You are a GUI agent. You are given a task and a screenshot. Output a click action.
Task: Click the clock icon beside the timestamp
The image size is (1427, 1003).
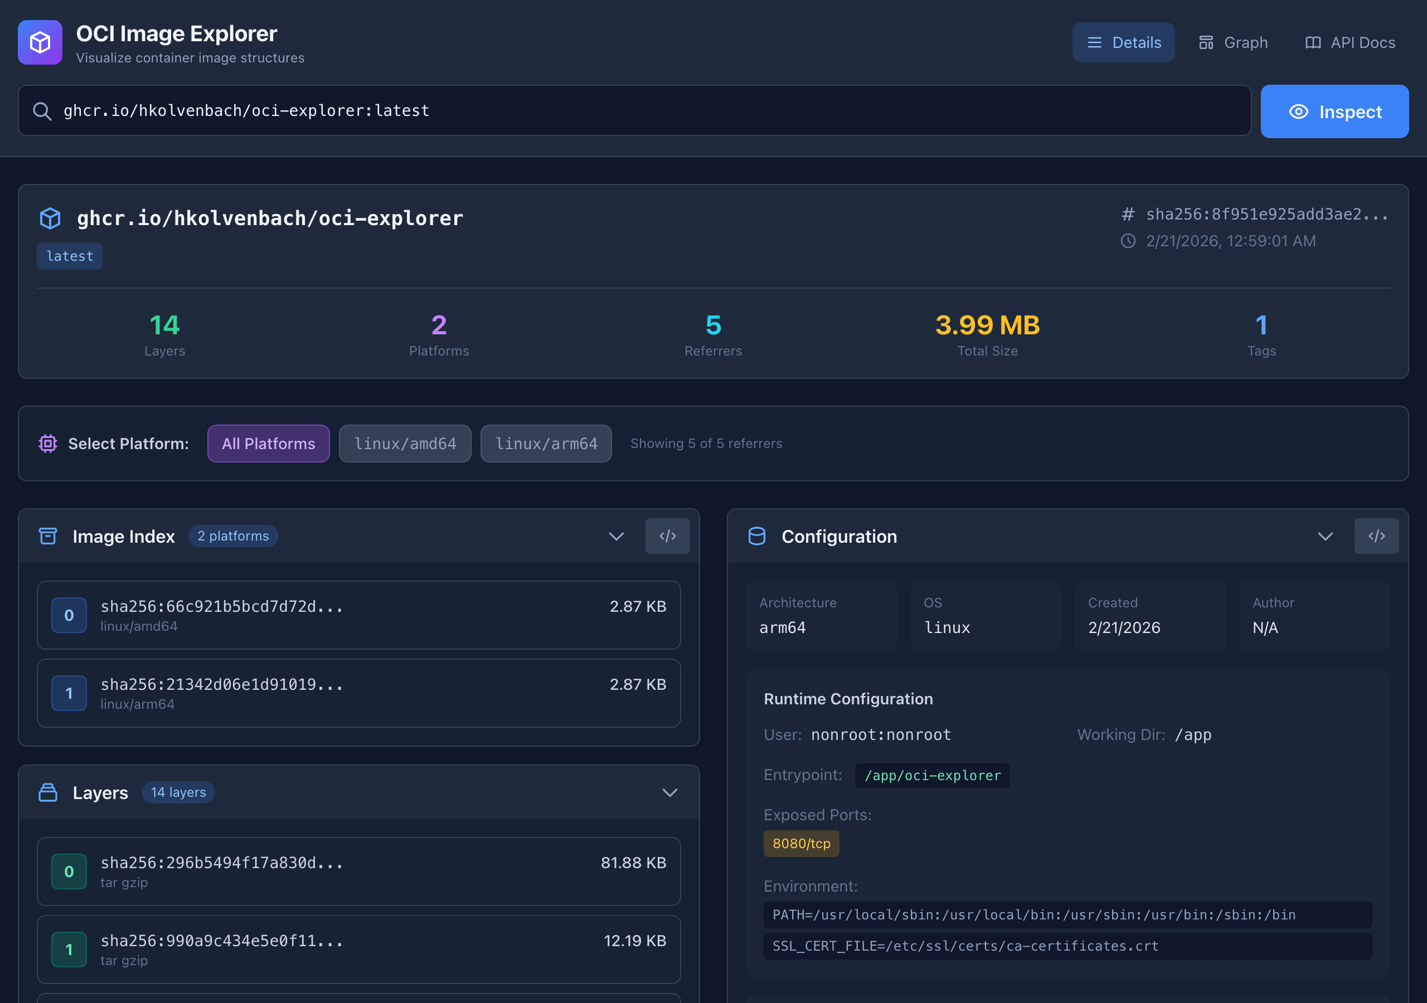[1128, 241]
